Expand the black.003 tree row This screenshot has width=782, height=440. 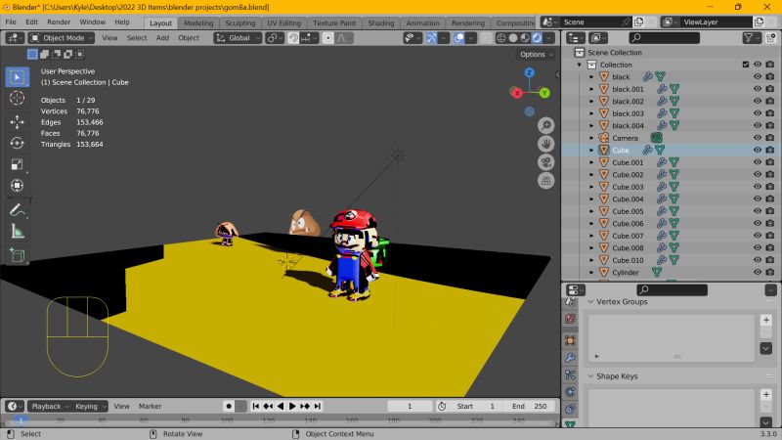tap(591, 113)
